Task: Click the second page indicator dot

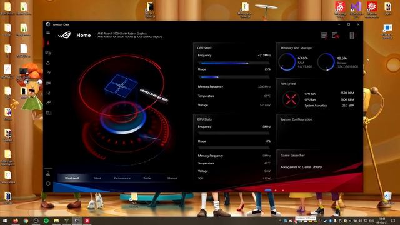Action: [276, 190]
